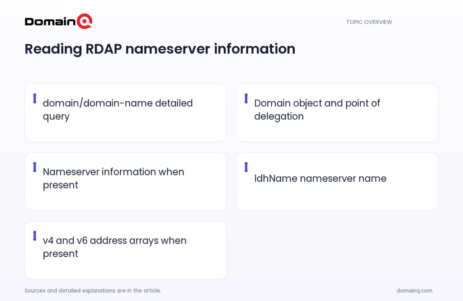Image resolution: width=463 pixels, height=301 pixels.
Task: Click the bullet marker beside 'v4 and v6 address arrays'
Action: coord(34,236)
